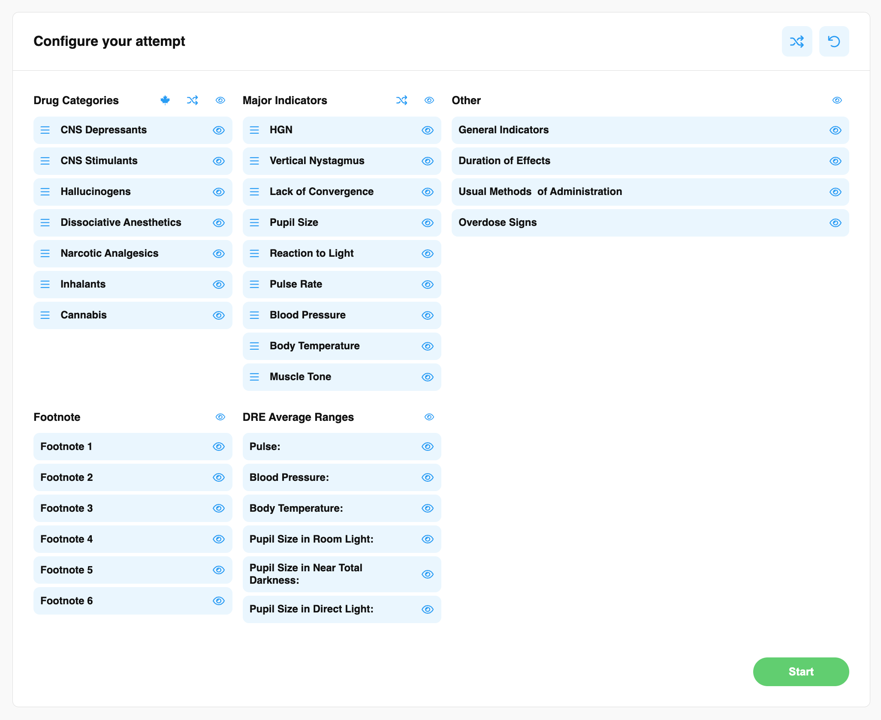The height and width of the screenshot is (720, 881).
Task: Grab the drag handle of CNS Depressants
Action: coord(45,130)
